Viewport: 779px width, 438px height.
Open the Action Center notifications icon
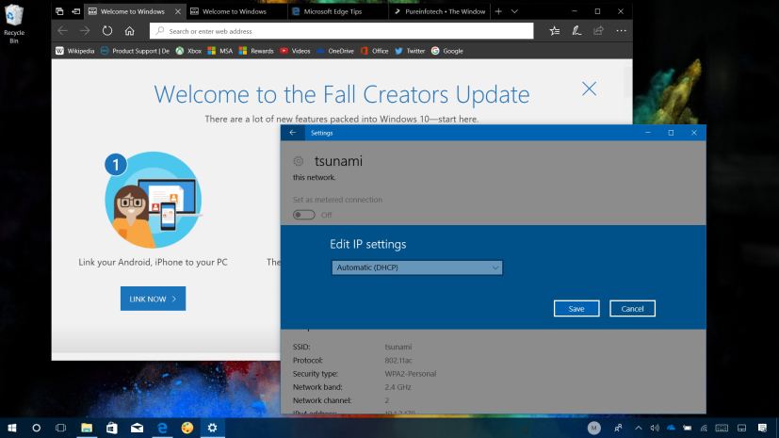763,428
